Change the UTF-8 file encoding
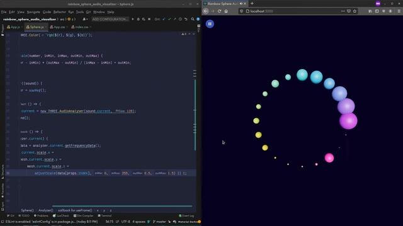Image resolution: width=403 pixels, height=226 pixels. (x=126, y=222)
